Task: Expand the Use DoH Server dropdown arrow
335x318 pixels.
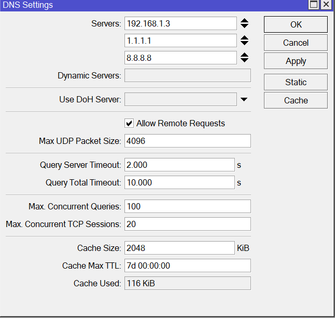Action: (x=244, y=99)
